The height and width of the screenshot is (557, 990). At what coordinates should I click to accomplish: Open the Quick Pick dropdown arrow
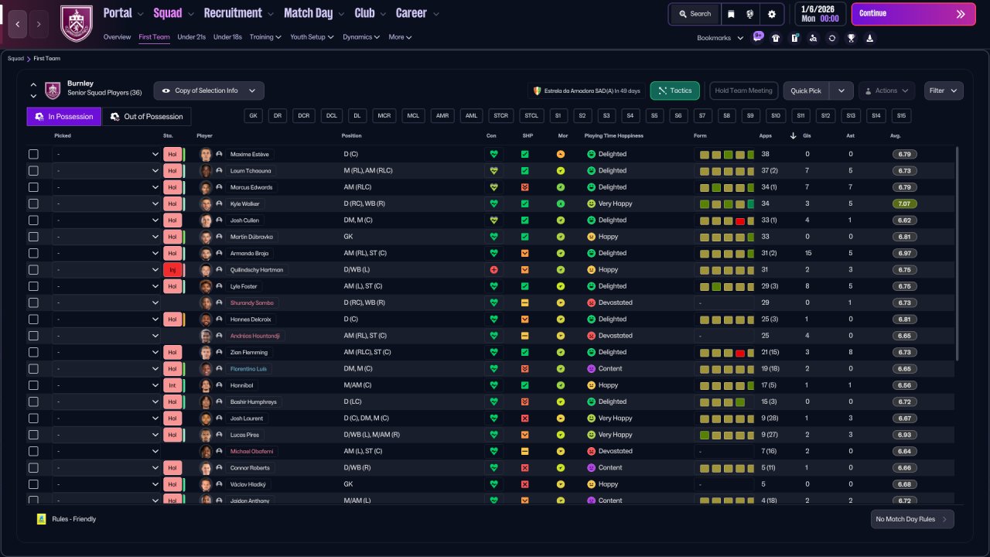pyautogui.click(x=841, y=91)
